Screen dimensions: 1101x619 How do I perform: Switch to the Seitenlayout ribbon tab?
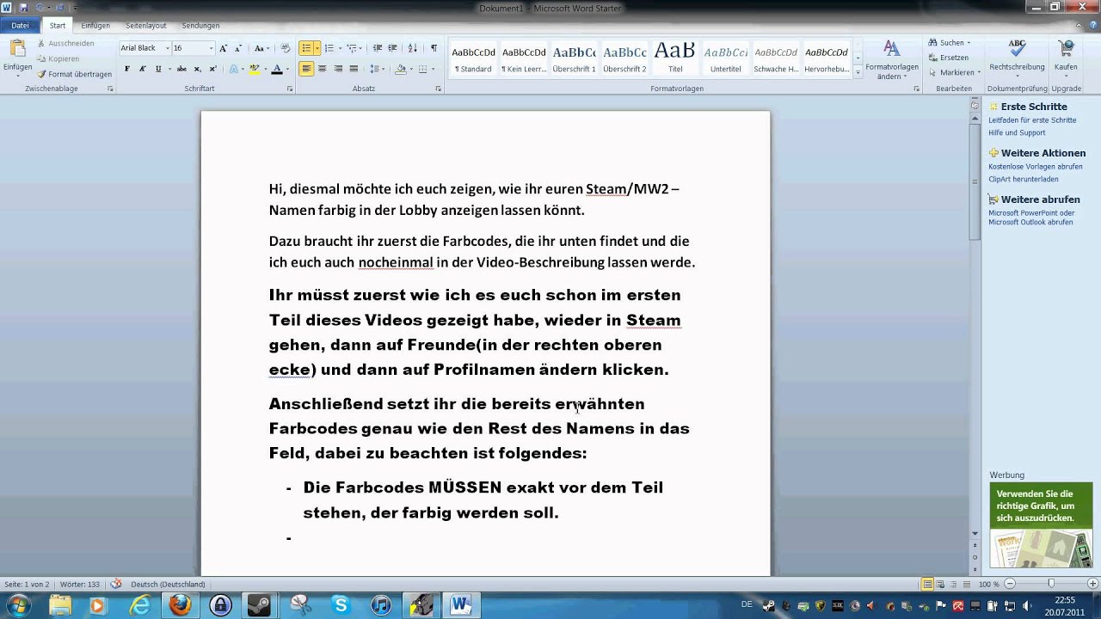point(146,26)
